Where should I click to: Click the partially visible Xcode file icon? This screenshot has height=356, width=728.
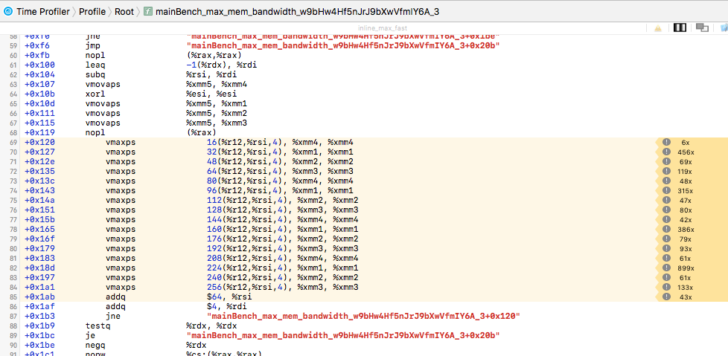point(724,27)
